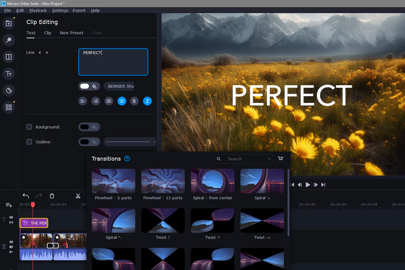Toggle bold text formatting
Screen dimensions: 405x270
coord(134,101)
